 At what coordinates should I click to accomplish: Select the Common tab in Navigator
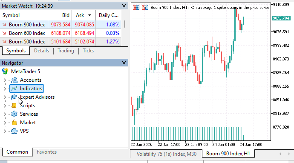17,152
